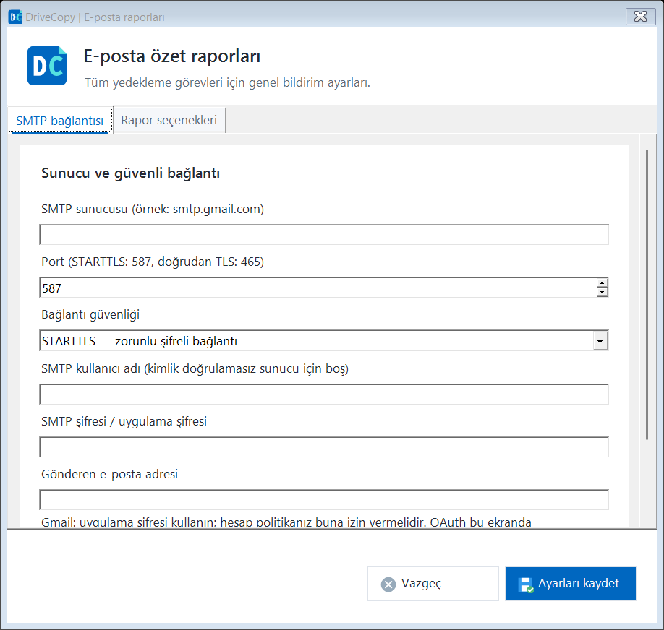This screenshot has height=630, width=664.
Task: Decrease the port value with down arrow
Action: pos(602,293)
